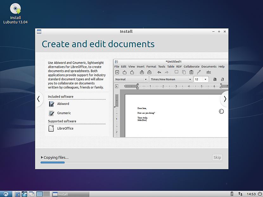Image resolution: width=263 pixels, height=197 pixels.
Task: Click the Save icon in Abiword toolbar
Action: 132,72
